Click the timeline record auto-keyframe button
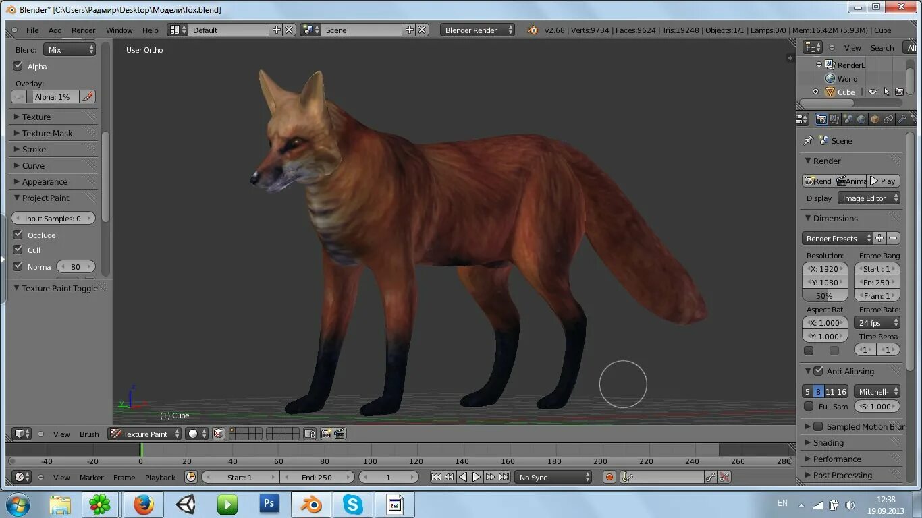Viewport: 922px width, 518px height. click(x=609, y=477)
